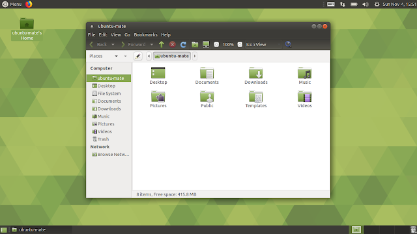Expand the Back history dropdown arrow
The image size is (417, 234).
pos(113,45)
